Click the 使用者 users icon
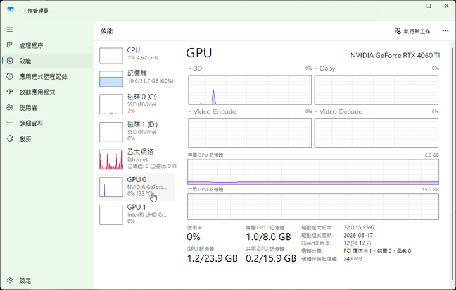The width and height of the screenshot is (456, 290). tap(9, 107)
